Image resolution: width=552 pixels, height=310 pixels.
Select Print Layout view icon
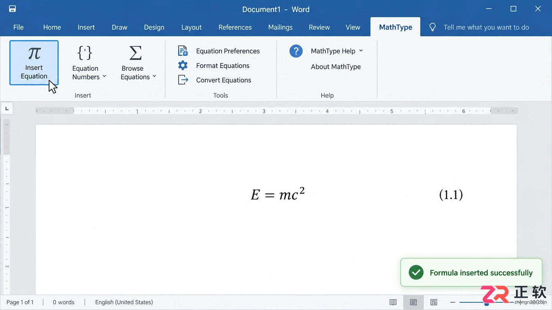pos(413,302)
